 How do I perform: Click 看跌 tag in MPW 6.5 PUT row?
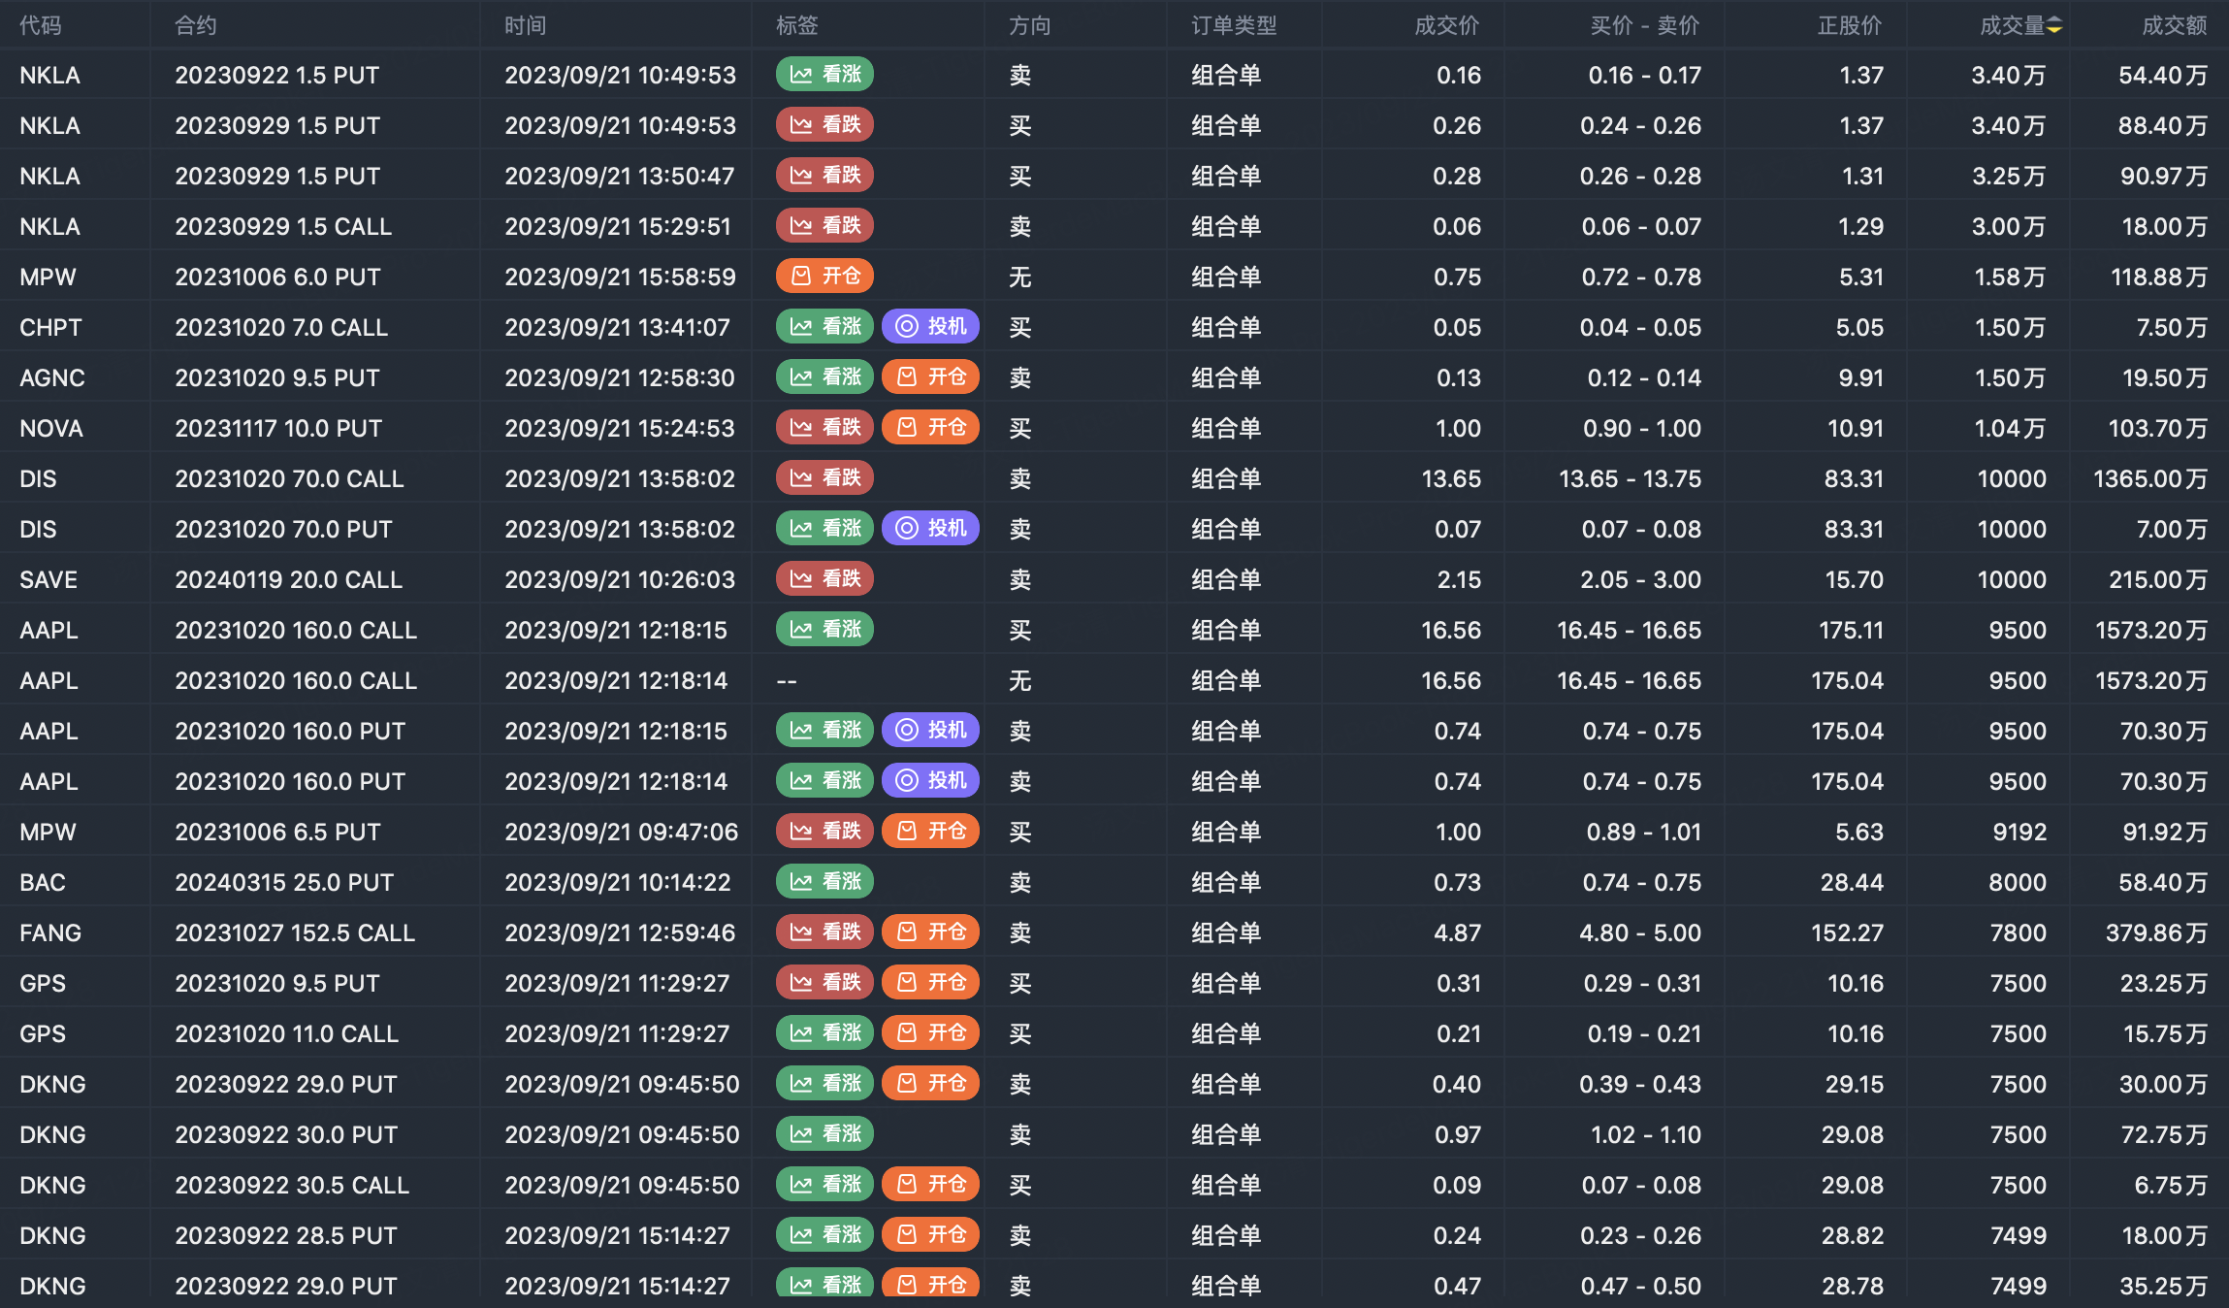click(x=824, y=831)
